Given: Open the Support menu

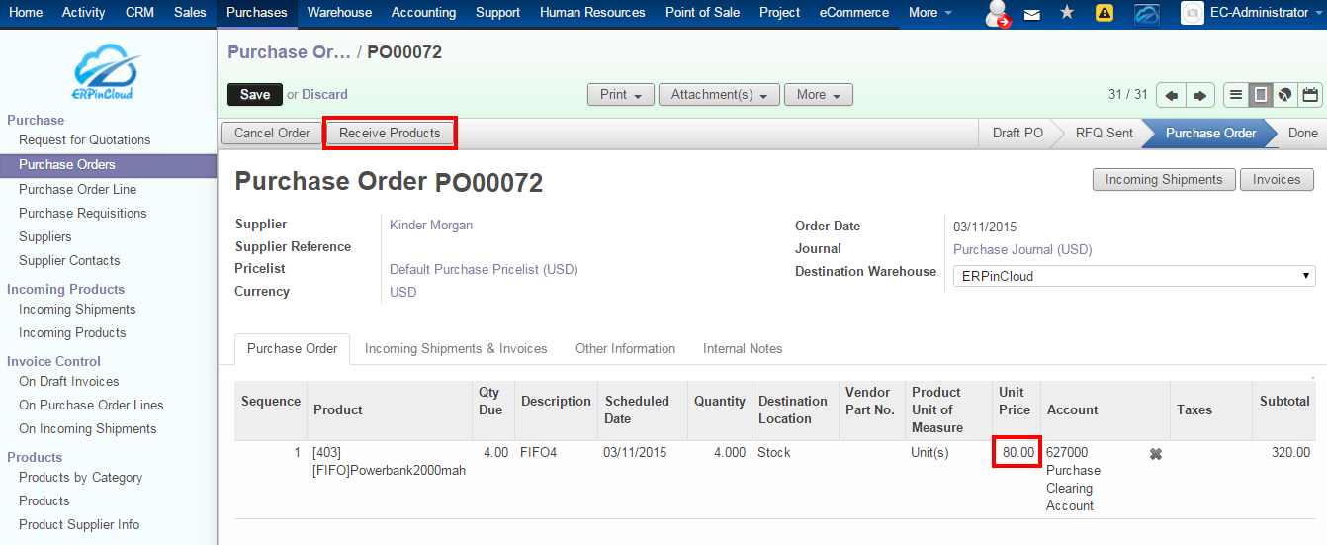Looking at the screenshot, I should tap(497, 13).
